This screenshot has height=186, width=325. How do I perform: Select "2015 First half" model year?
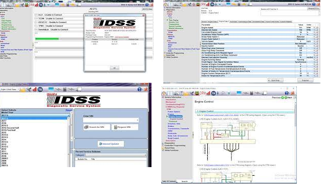click(9, 130)
